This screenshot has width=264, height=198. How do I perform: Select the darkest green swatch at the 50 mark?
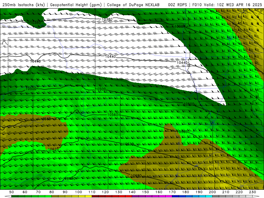click(15, 196)
